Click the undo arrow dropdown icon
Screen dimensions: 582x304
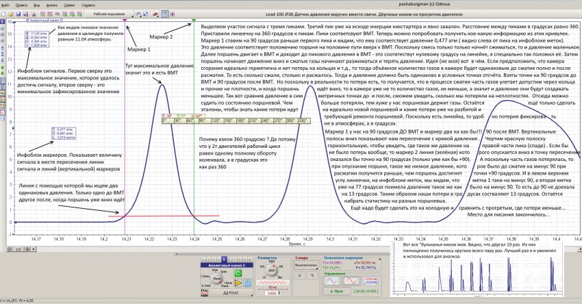pos(138,14)
